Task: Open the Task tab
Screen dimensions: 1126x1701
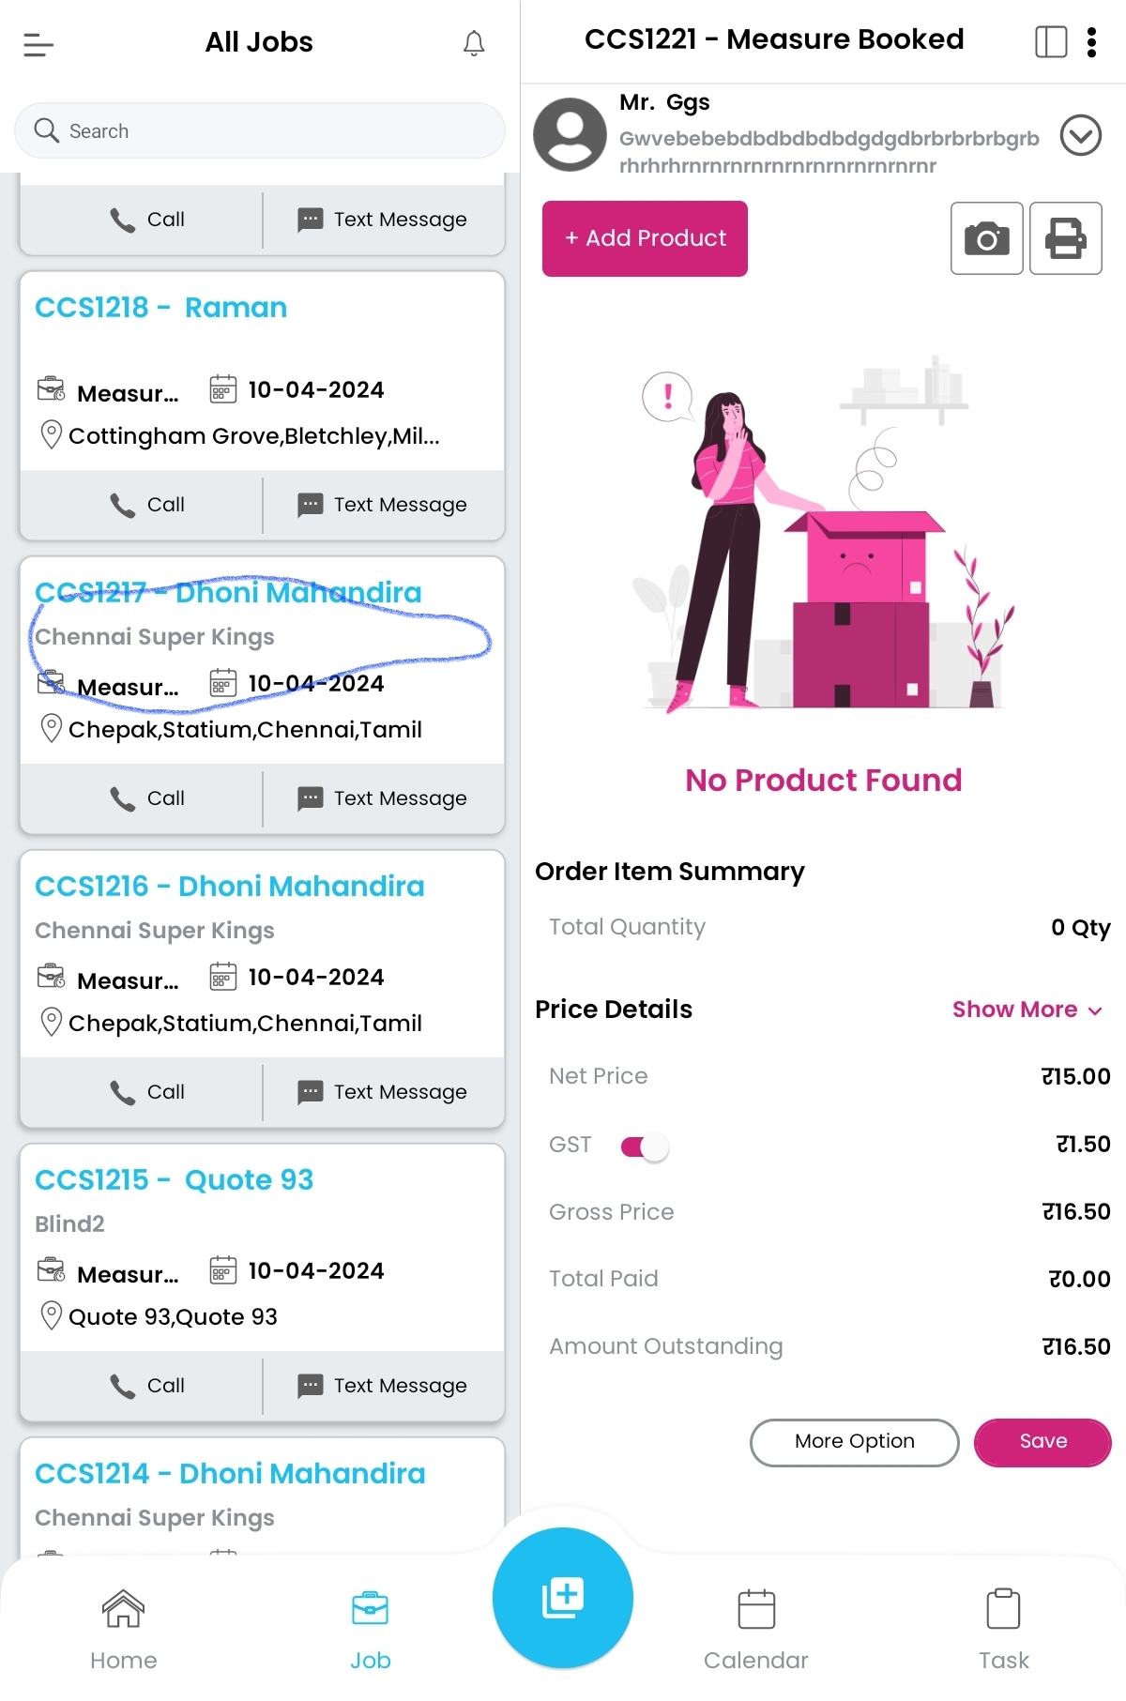Action: (x=1003, y=1629)
